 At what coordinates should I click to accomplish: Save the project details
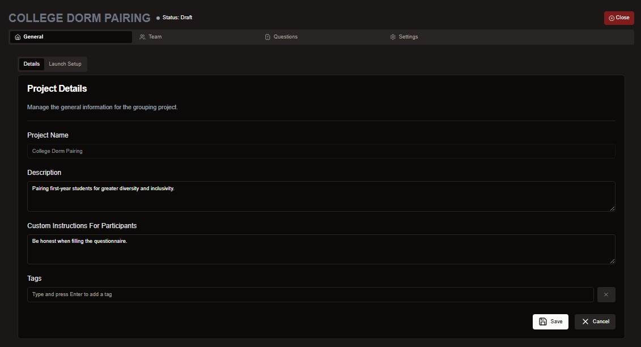550,322
